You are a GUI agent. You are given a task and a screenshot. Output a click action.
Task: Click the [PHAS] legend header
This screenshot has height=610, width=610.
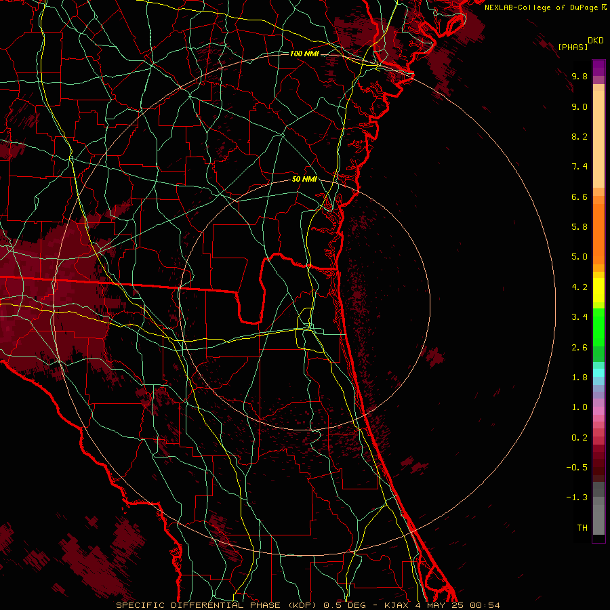[573, 47]
